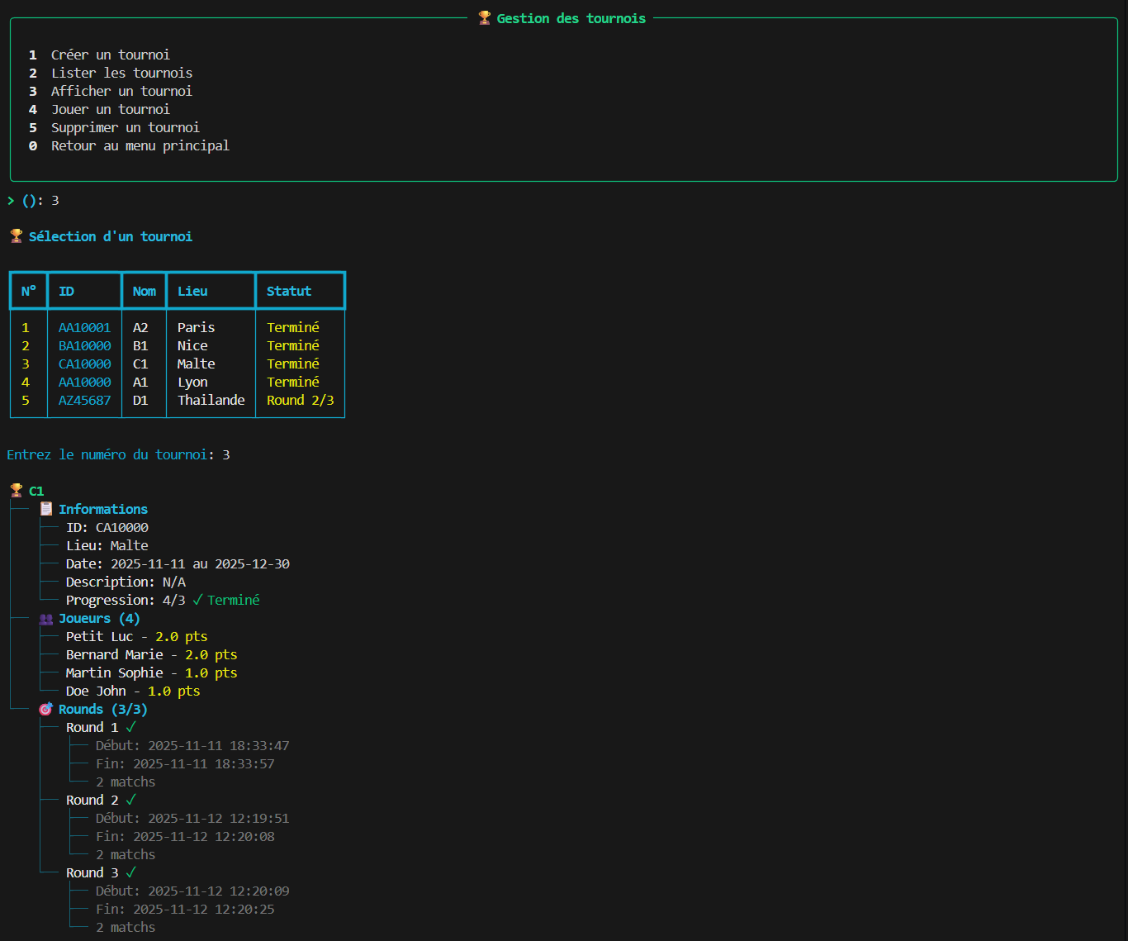
Task: Click the trophy icon beside Gestion des tournois
Action: click(x=485, y=18)
